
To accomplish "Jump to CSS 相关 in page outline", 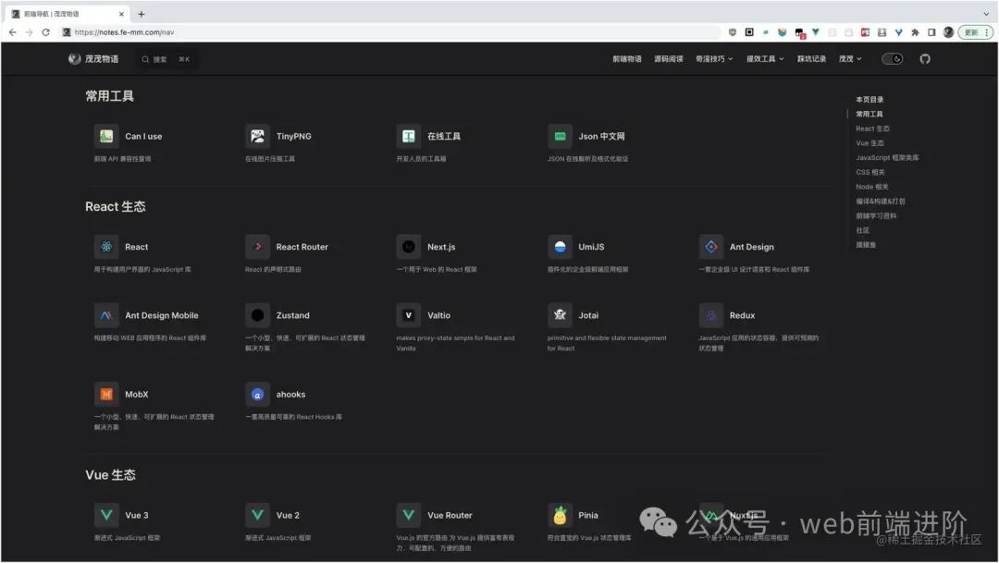I will click(x=870, y=173).
